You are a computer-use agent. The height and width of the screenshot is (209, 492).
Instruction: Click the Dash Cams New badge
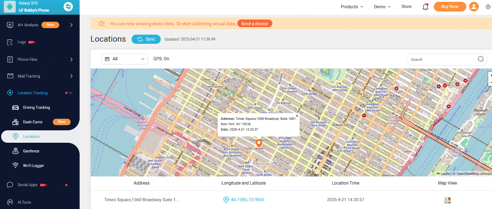pyautogui.click(x=62, y=122)
